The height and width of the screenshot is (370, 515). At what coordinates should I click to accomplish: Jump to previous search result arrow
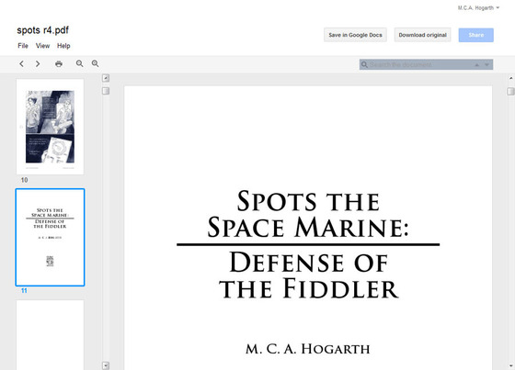476,65
